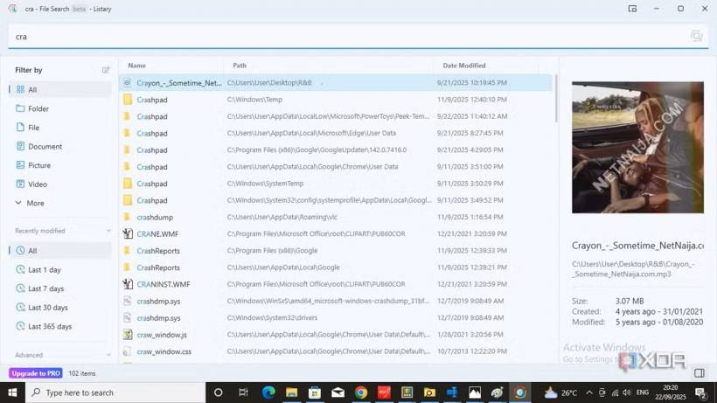The height and width of the screenshot is (403, 717).
Task: Expand the Advanced section
Action: point(108,355)
